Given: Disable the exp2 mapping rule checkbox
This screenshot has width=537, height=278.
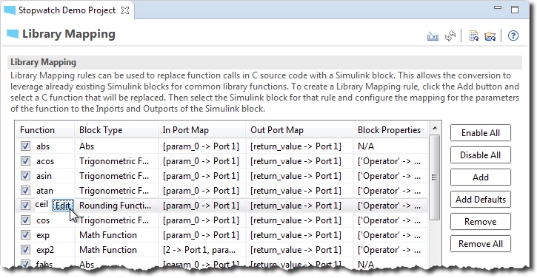Looking at the screenshot, I should tap(25, 250).
